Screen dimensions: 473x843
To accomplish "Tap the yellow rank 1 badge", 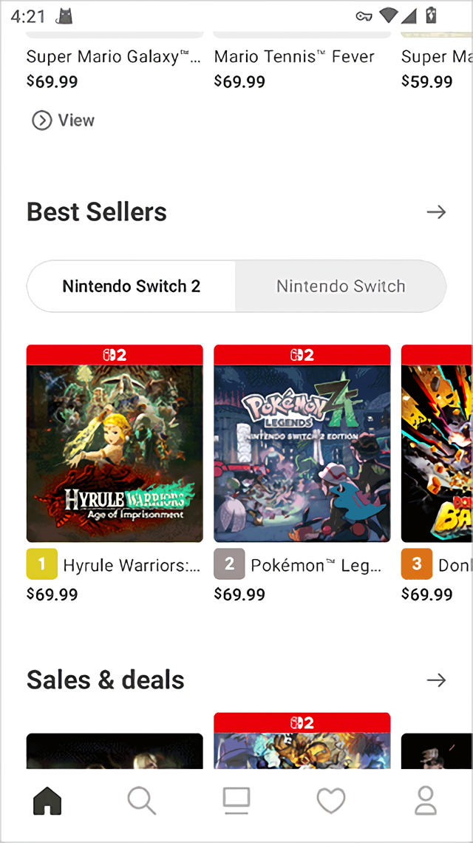I will [42, 564].
